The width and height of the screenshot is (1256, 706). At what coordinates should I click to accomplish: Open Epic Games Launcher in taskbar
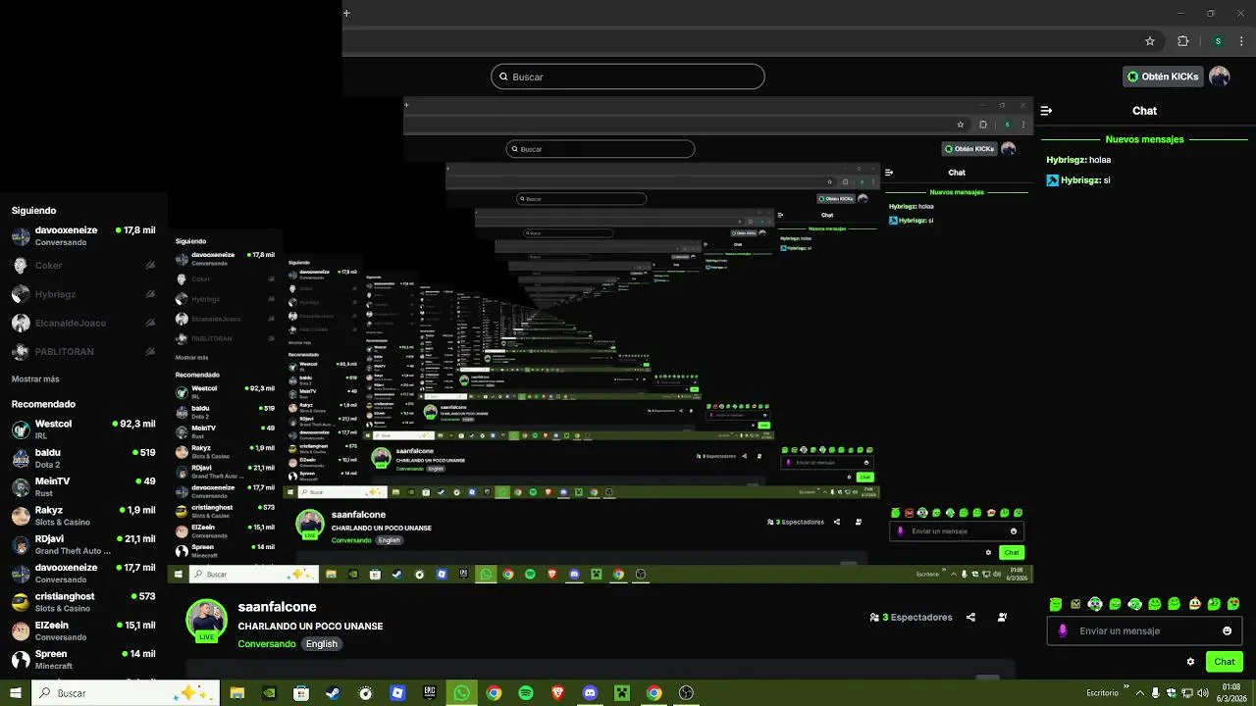pyautogui.click(x=430, y=693)
